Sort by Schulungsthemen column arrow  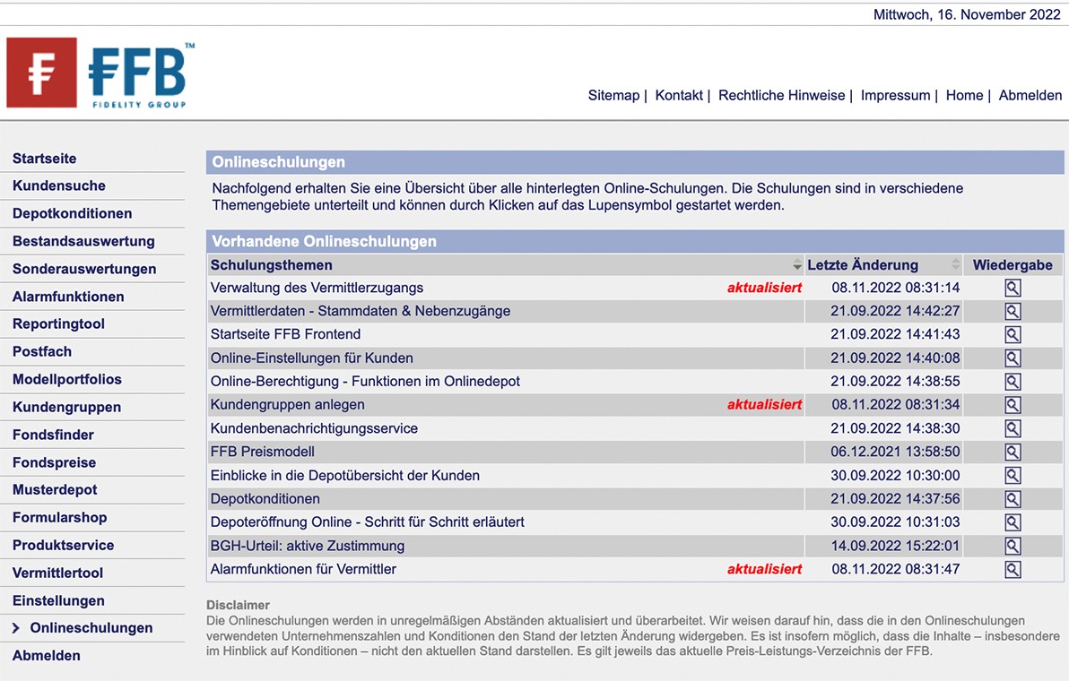click(797, 265)
